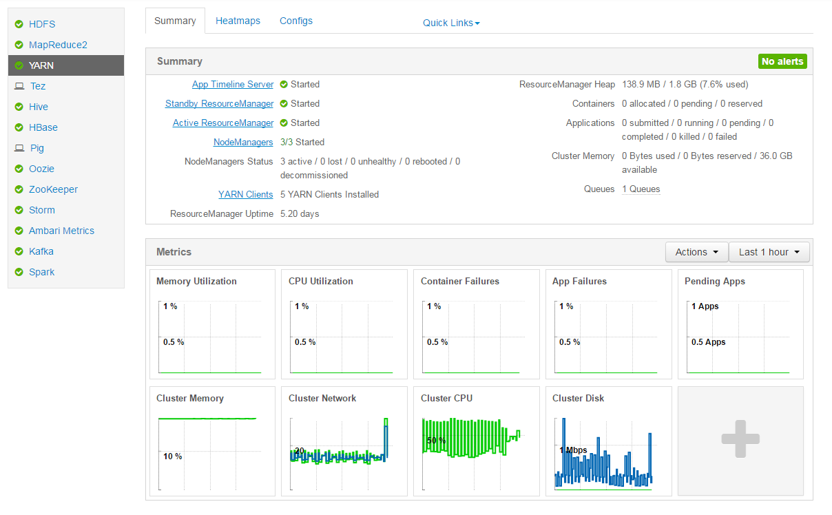Click the laptop client icon beside Pig
The height and width of the screenshot is (515, 832).
click(x=19, y=148)
